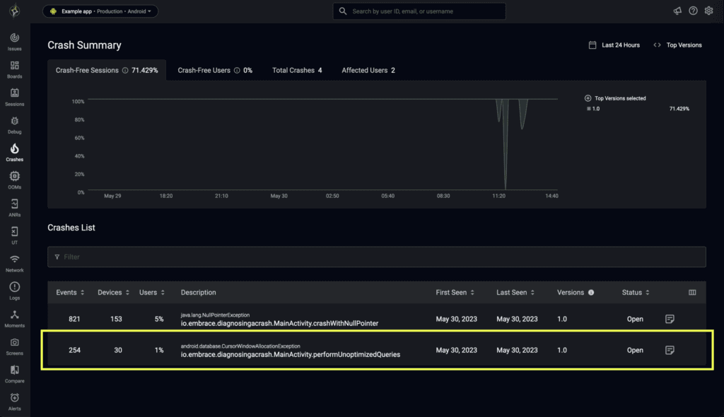The width and height of the screenshot is (724, 417).
Task: Click the Crash-Free Users info icon
Action: coord(237,71)
